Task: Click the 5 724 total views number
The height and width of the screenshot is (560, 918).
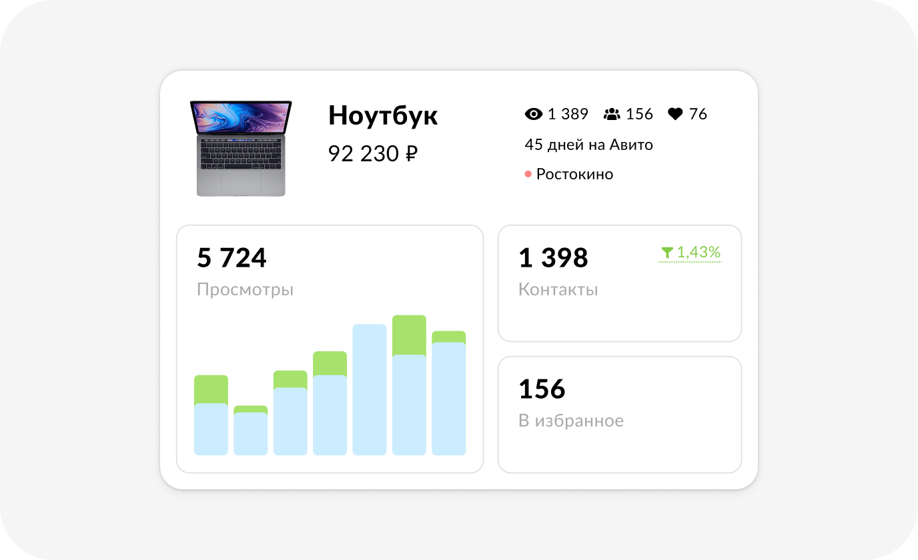Action: 232,258
